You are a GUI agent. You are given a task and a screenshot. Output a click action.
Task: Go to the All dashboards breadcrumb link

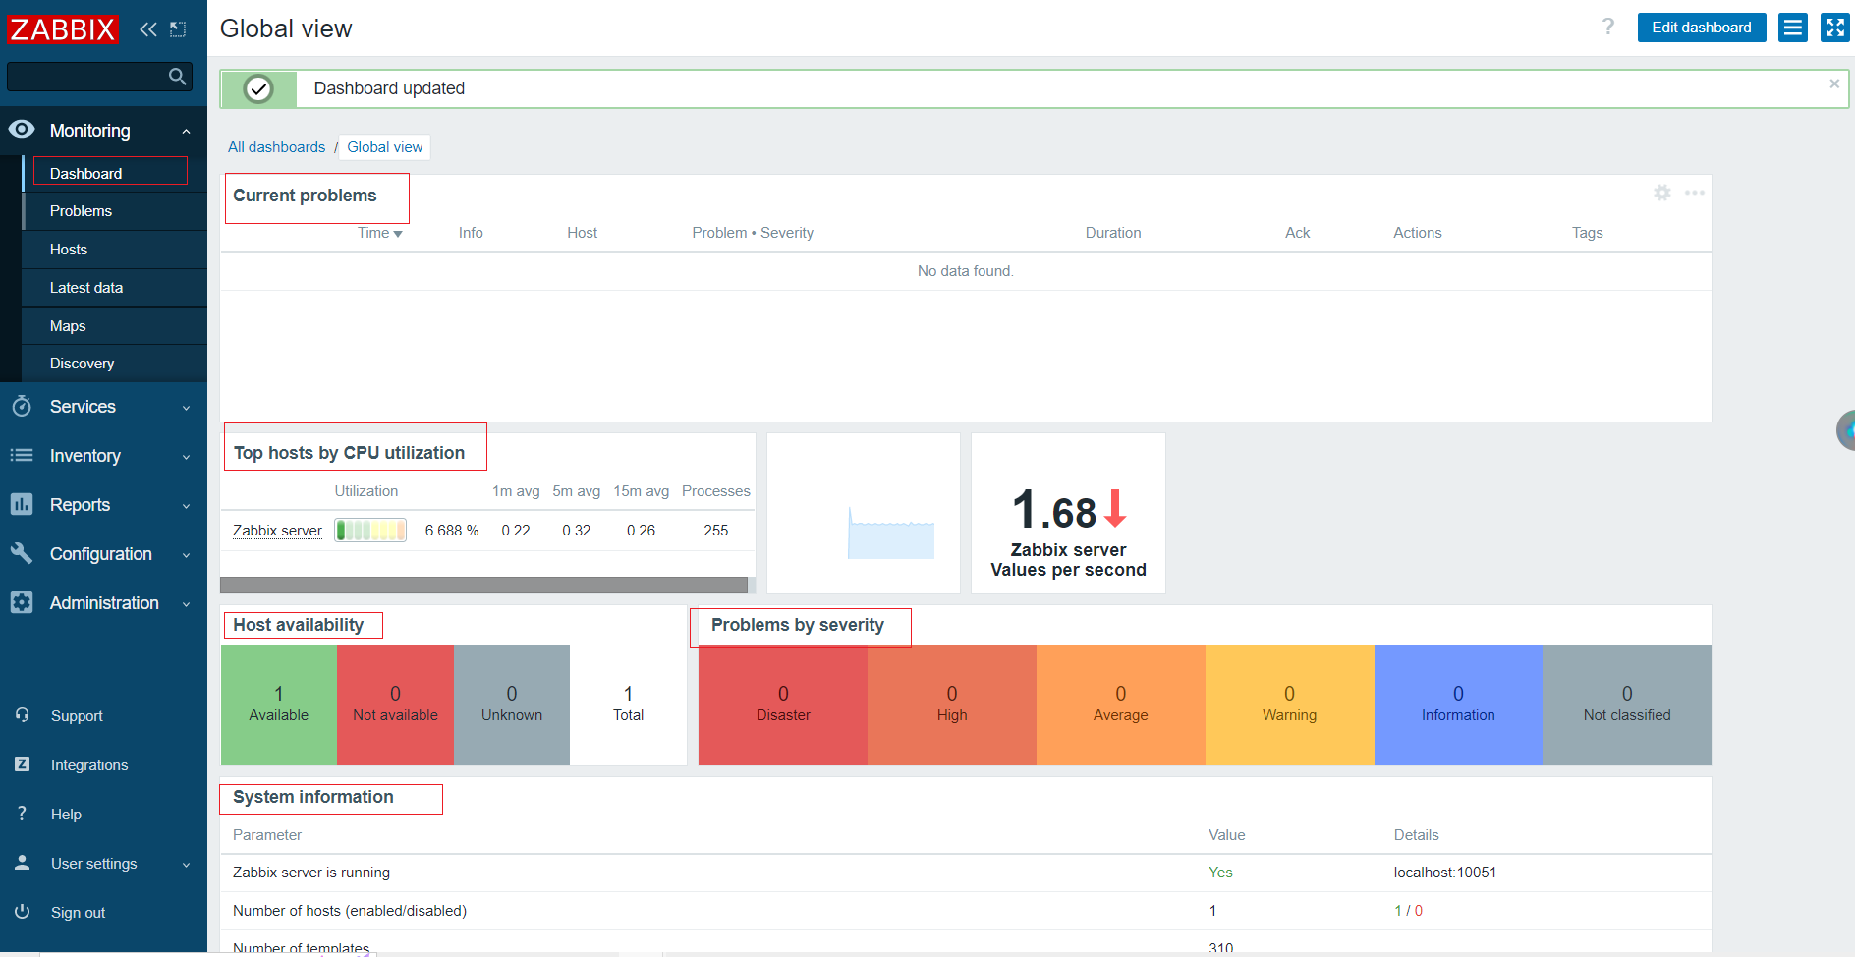pos(276,147)
